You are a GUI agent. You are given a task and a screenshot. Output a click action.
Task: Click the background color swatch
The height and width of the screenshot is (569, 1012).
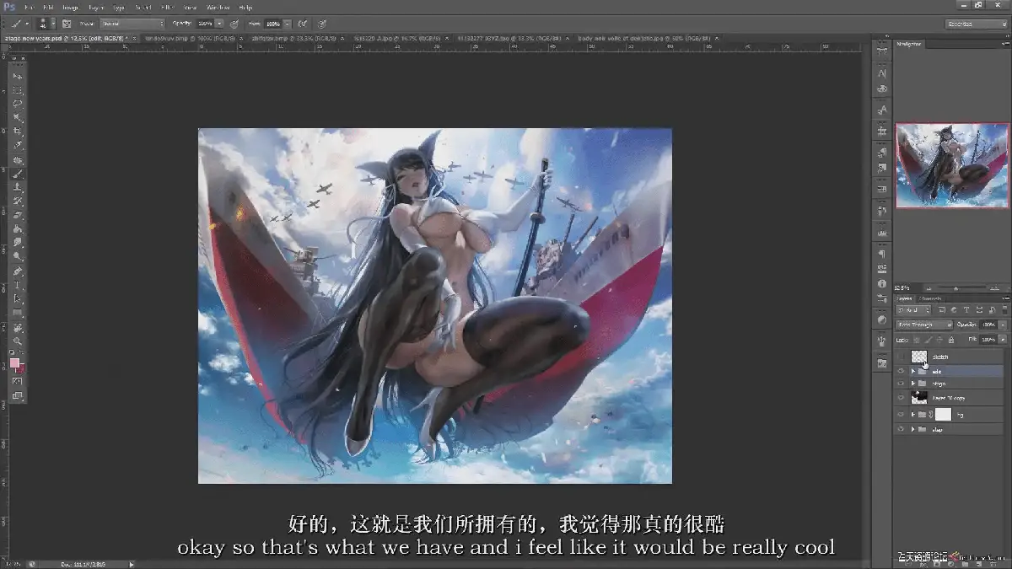pos(21,369)
